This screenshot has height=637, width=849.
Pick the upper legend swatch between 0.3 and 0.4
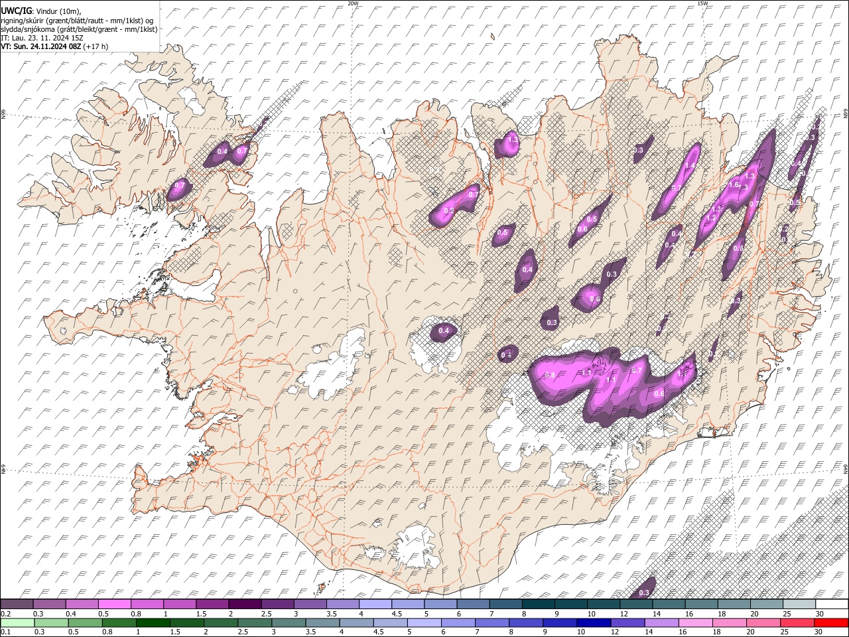click(x=49, y=604)
